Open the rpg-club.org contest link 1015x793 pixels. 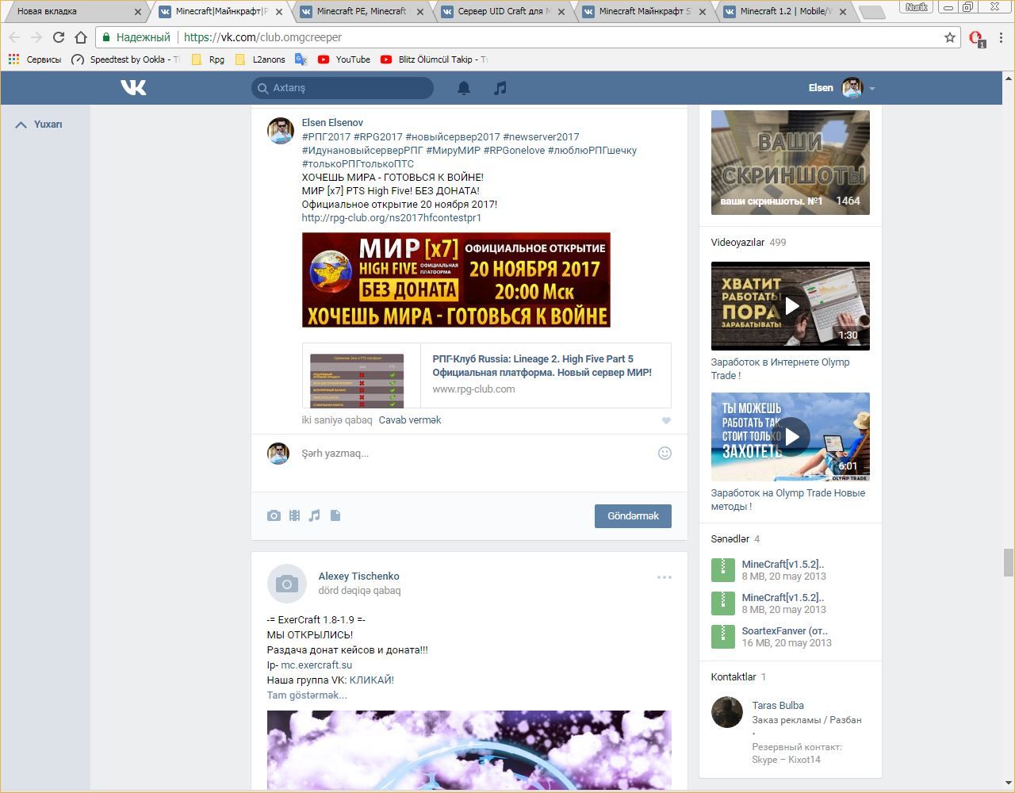point(392,217)
